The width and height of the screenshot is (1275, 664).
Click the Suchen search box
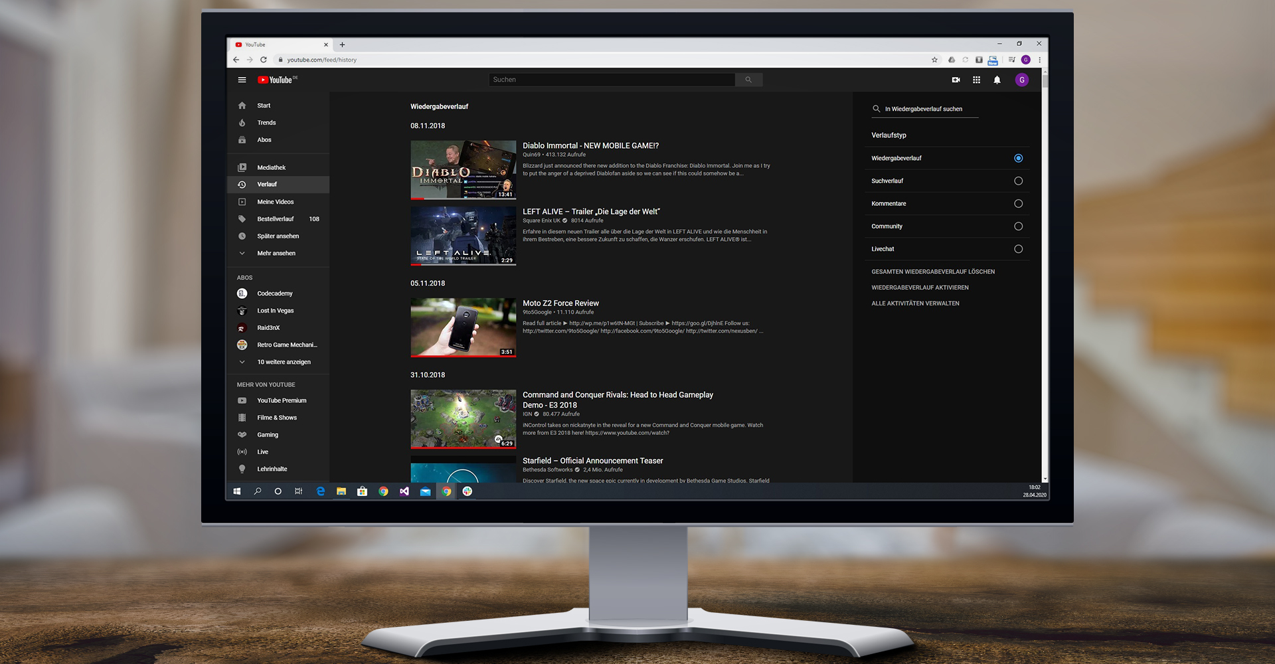(x=612, y=80)
